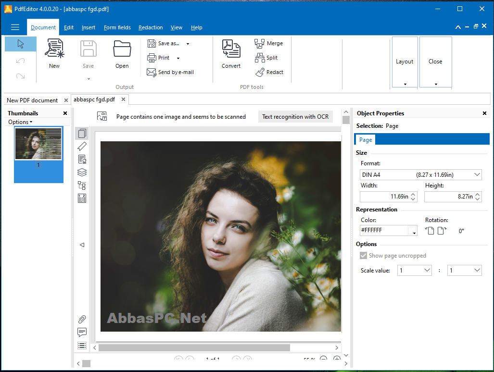The width and height of the screenshot is (494, 372).
Task: Click Text recognition with OCR button
Action: click(x=295, y=116)
